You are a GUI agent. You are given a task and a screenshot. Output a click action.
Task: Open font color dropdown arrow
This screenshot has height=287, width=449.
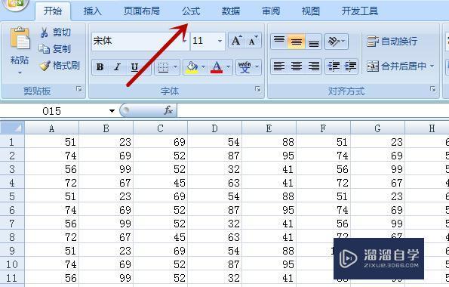(228, 67)
